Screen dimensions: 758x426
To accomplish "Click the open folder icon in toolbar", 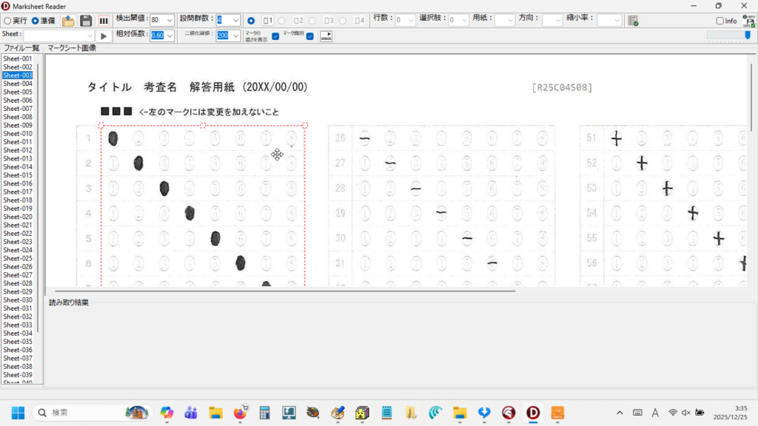I will pyautogui.click(x=68, y=21).
